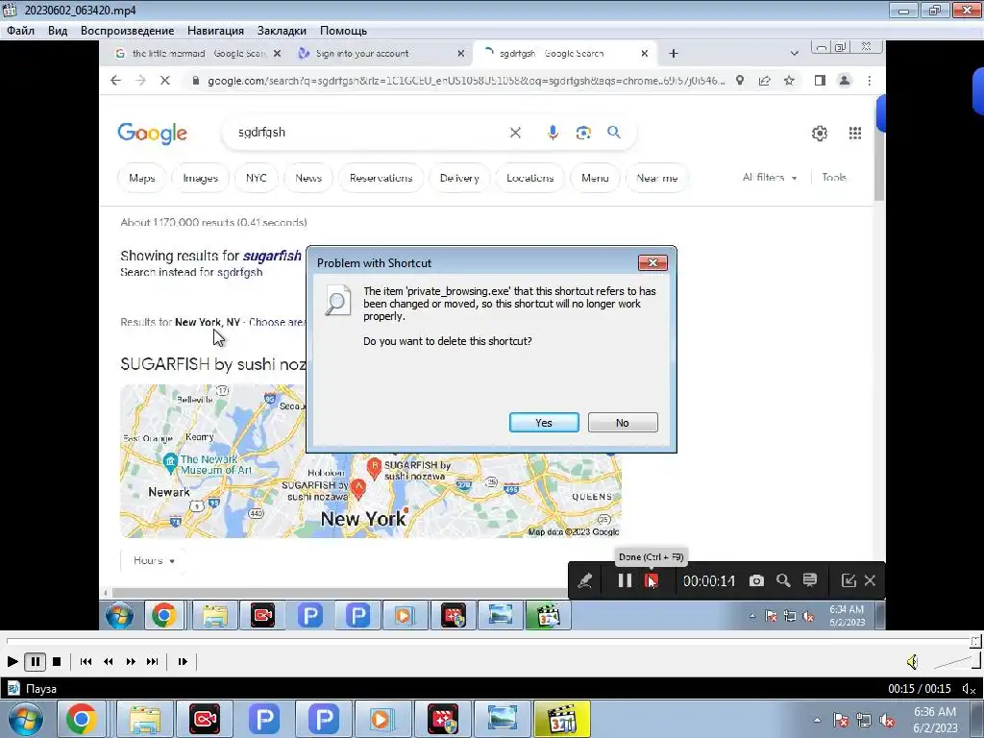
Task: Open Chrome three-dot menu
Action: [x=869, y=81]
